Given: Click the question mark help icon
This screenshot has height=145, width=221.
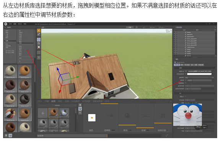Looking at the screenshot, I should tap(39, 57).
